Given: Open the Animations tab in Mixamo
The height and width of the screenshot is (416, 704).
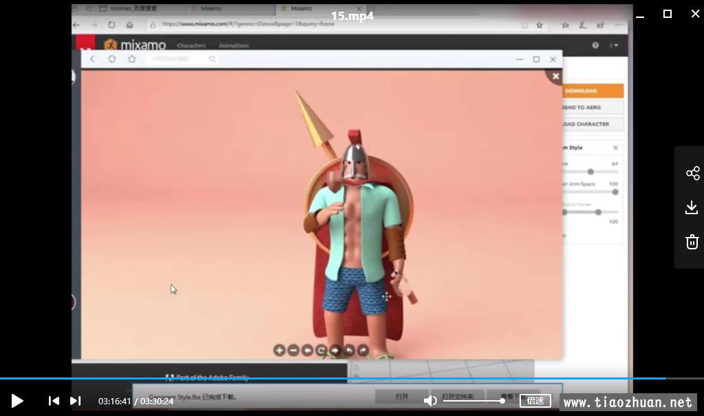Looking at the screenshot, I should (234, 45).
